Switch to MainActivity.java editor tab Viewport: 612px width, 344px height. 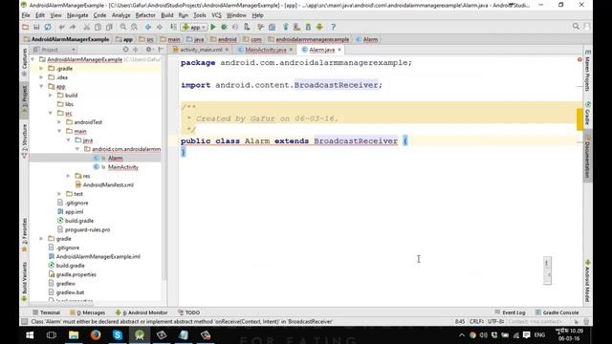pyautogui.click(x=266, y=50)
